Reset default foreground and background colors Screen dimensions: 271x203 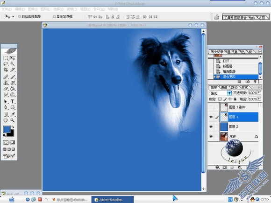pos(4,135)
